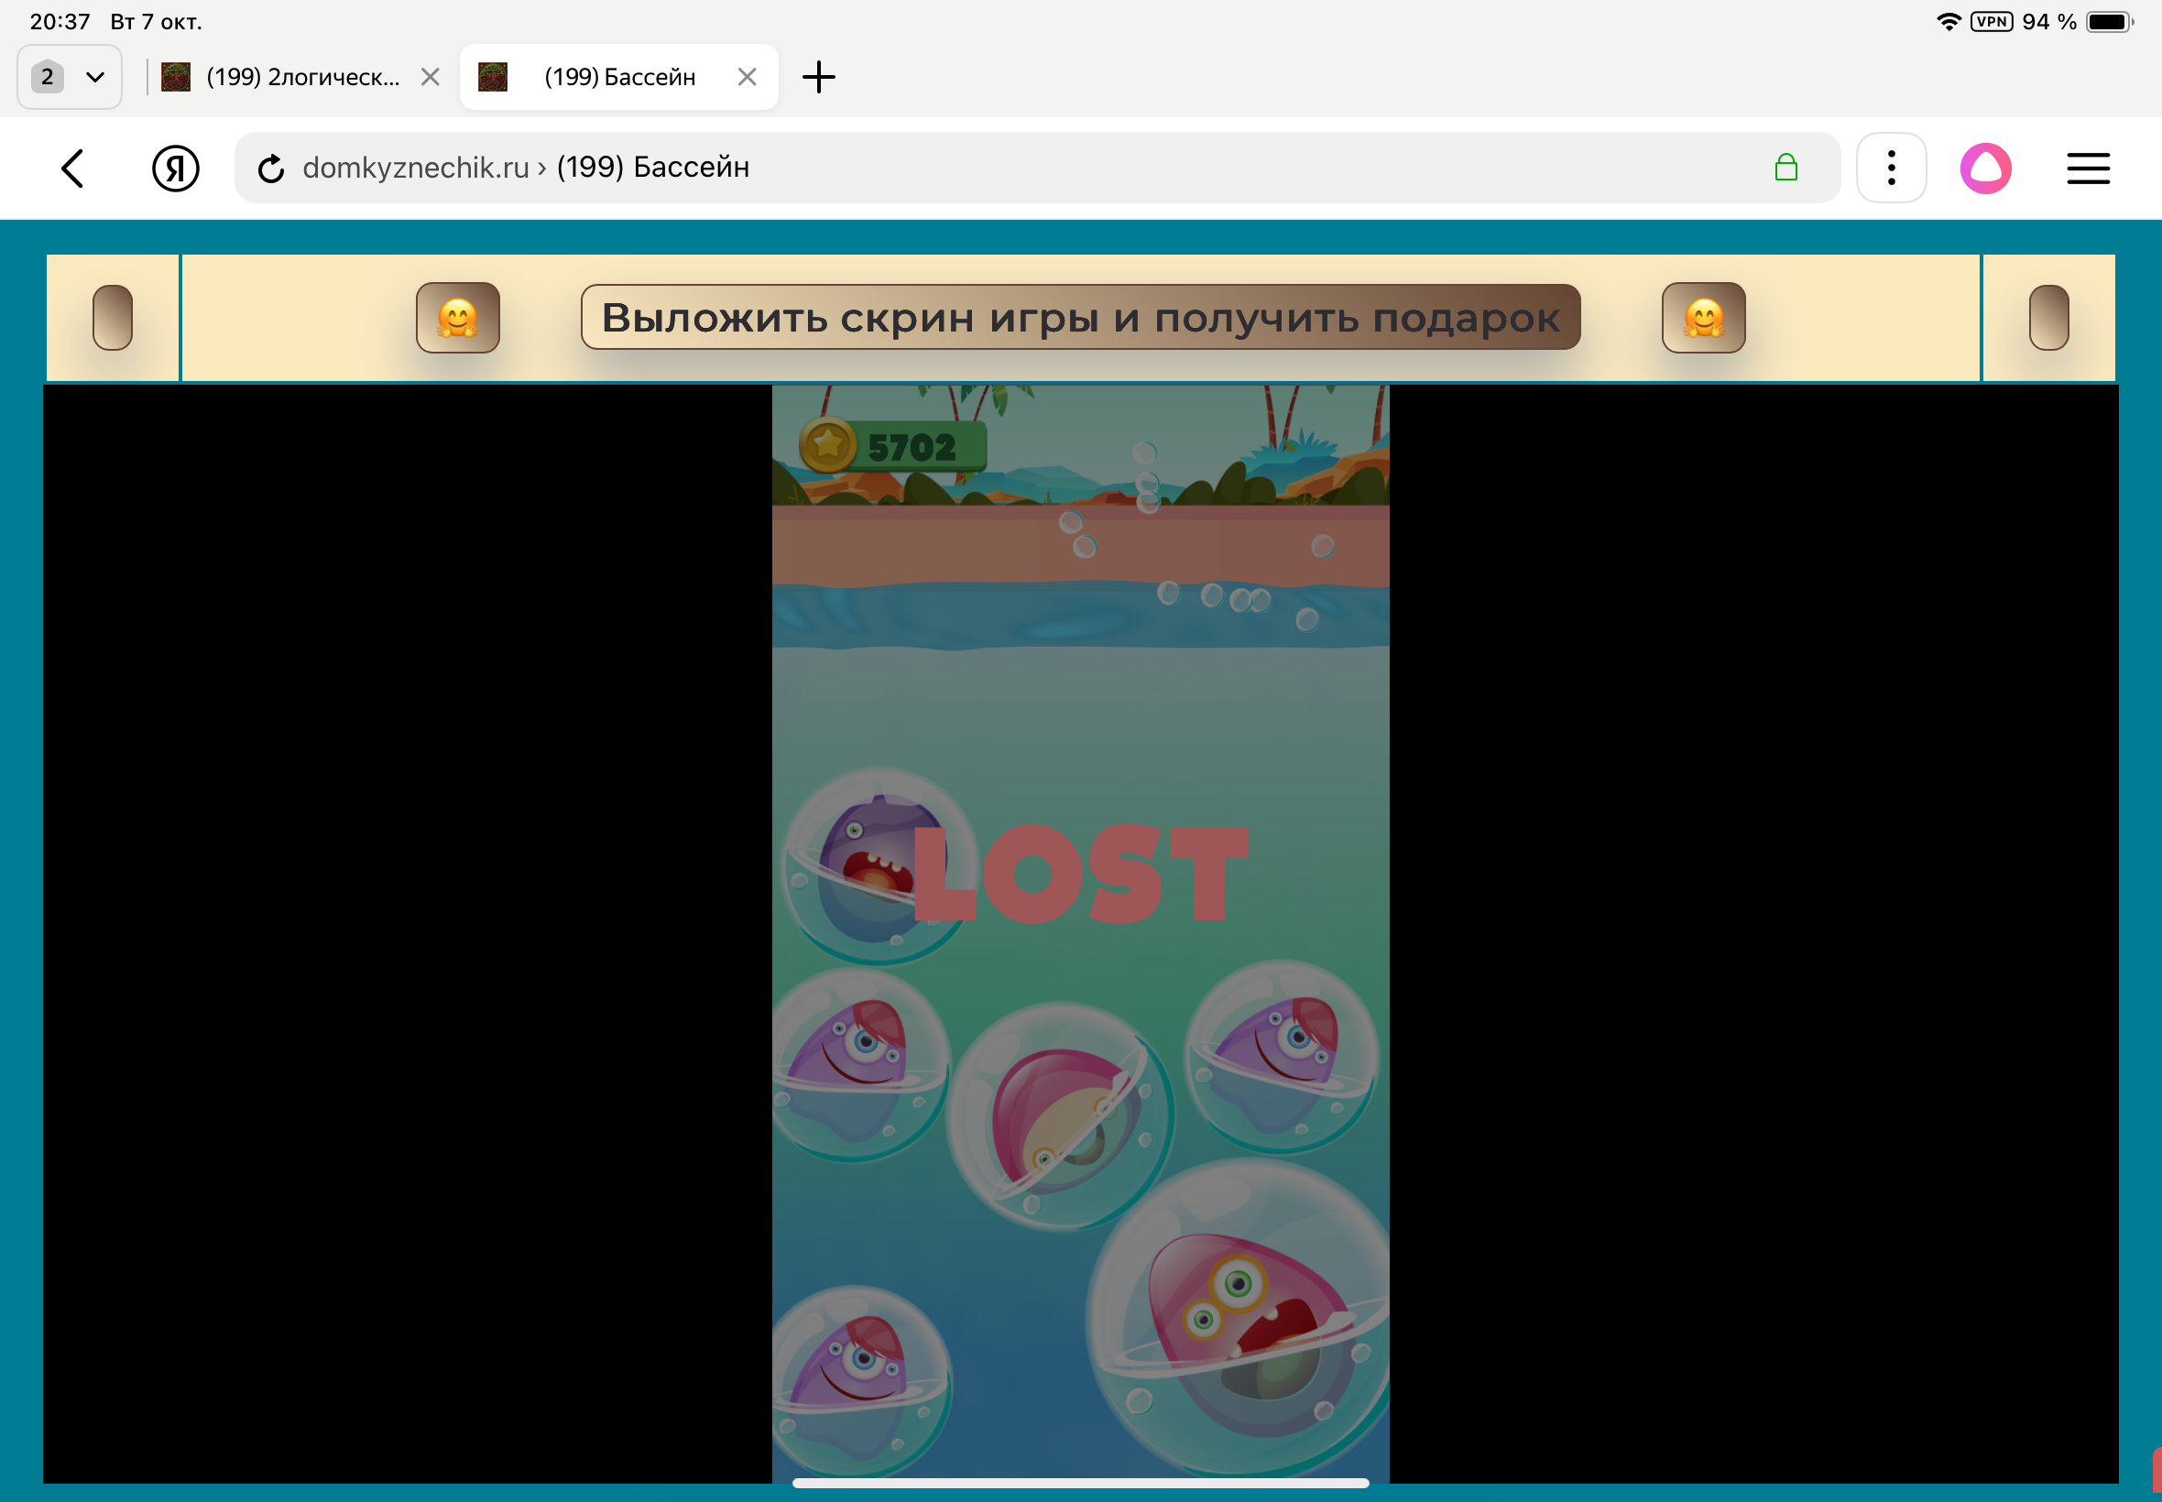Click the left hugging emoji button

pyautogui.click(x=457, y=318)
